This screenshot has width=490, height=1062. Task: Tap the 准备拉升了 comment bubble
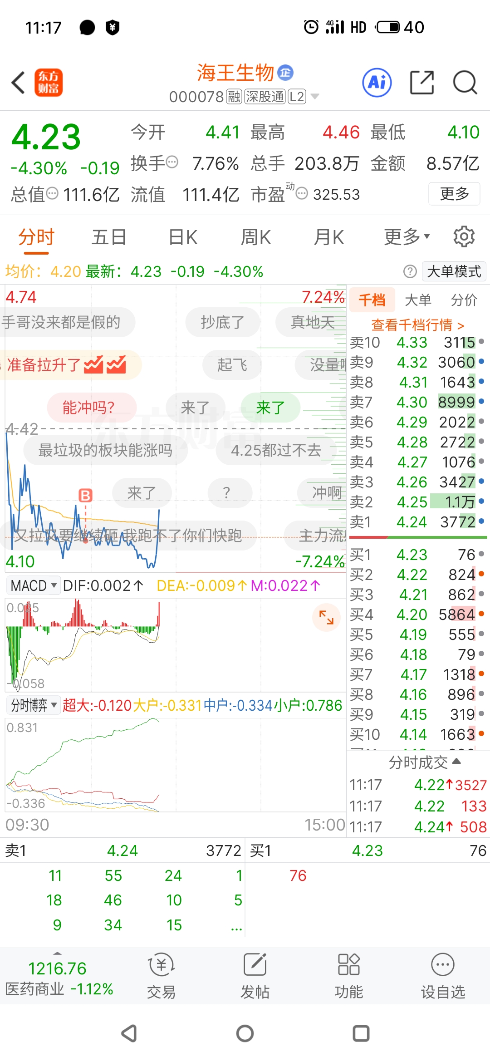point(70,364)
